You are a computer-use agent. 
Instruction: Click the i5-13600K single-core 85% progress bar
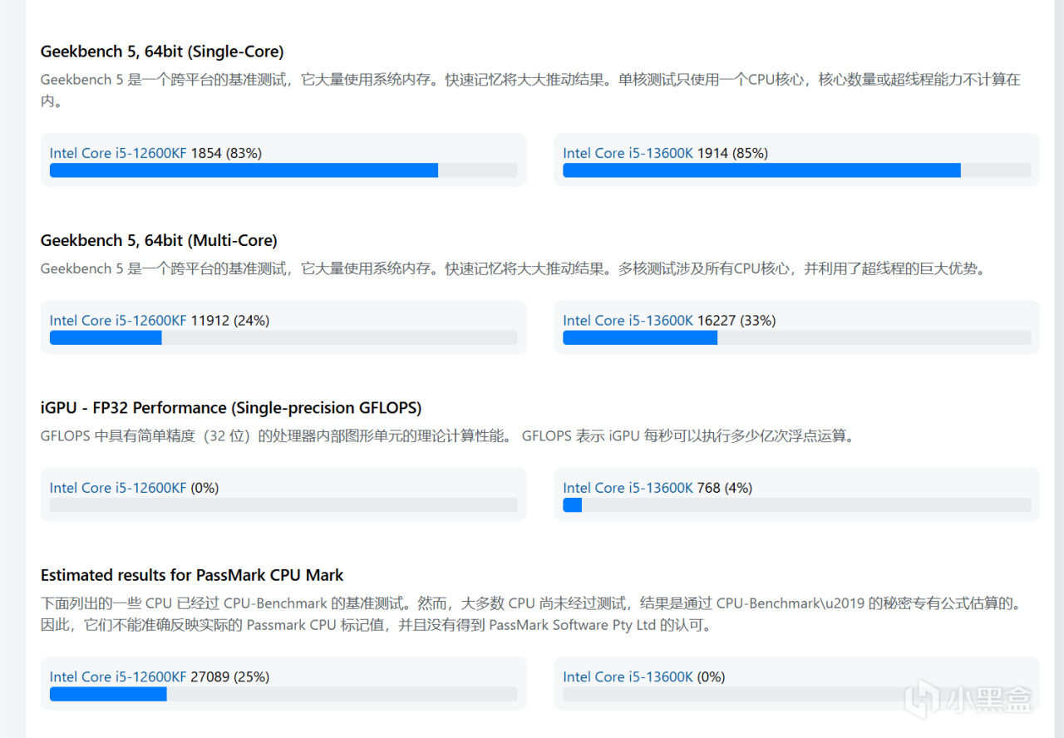tap(761, 170)
